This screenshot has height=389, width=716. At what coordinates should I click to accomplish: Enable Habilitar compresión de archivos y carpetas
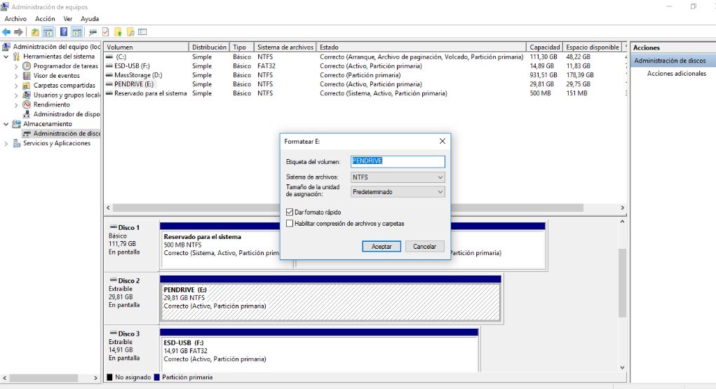click(x=290, y=224)
